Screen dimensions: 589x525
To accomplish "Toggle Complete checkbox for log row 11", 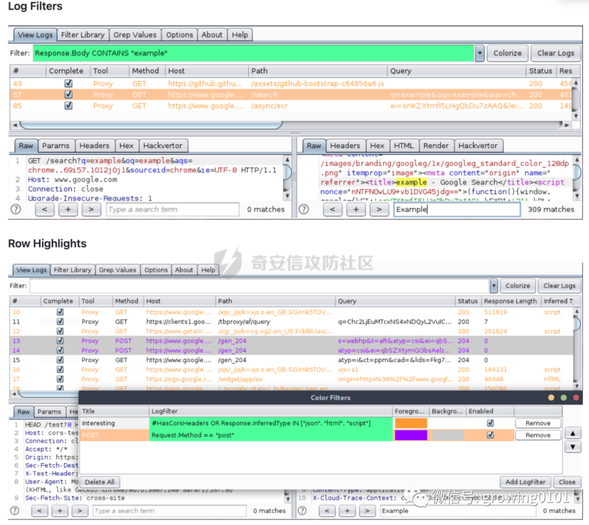I will pyautogui.click(x=60, y=322).
